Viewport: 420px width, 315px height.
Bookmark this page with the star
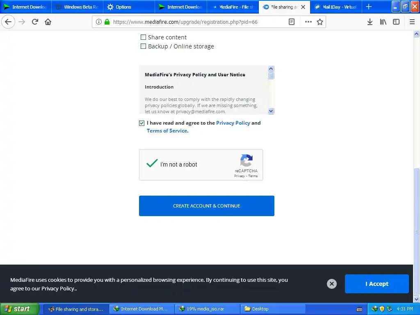tap(320, 22)
